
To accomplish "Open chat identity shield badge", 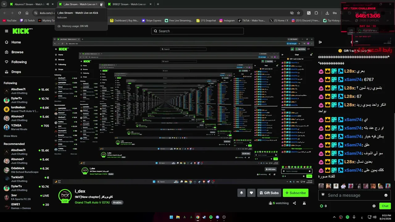I will point(323,195).
